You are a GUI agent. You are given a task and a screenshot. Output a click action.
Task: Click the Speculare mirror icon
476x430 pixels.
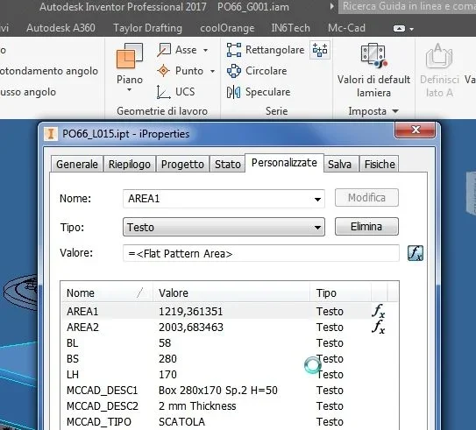pos(234,92)
